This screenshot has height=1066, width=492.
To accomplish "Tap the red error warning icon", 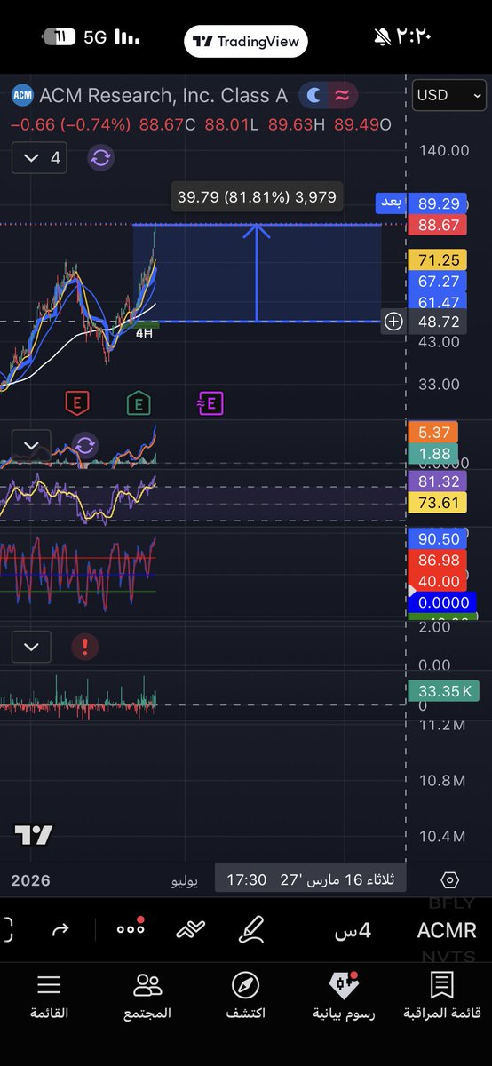I will (84, 647).
